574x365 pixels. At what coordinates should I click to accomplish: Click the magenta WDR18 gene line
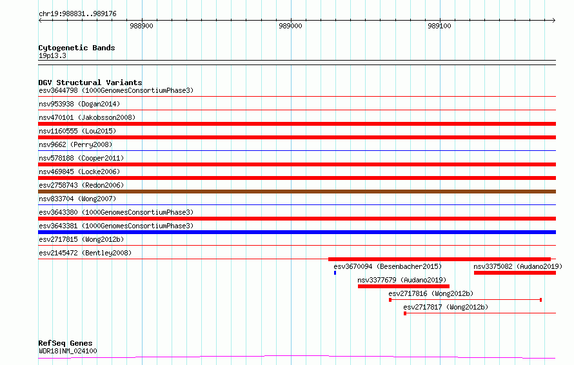297,357
